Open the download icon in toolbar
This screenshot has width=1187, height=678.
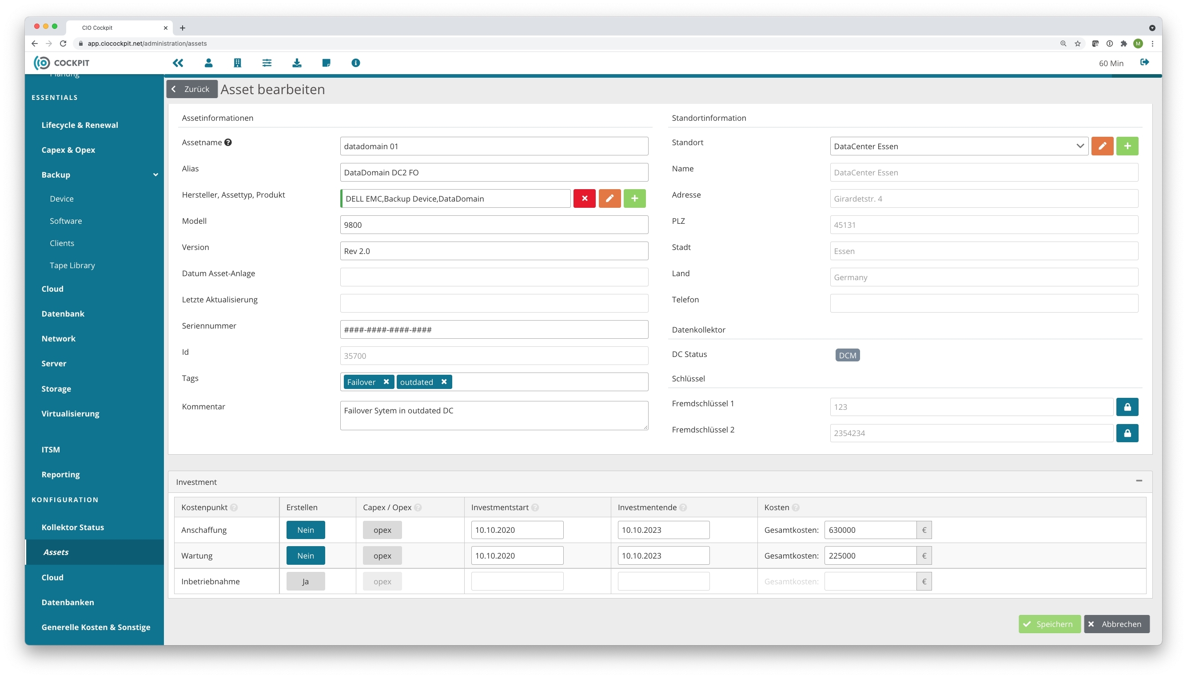pos(296,63)
